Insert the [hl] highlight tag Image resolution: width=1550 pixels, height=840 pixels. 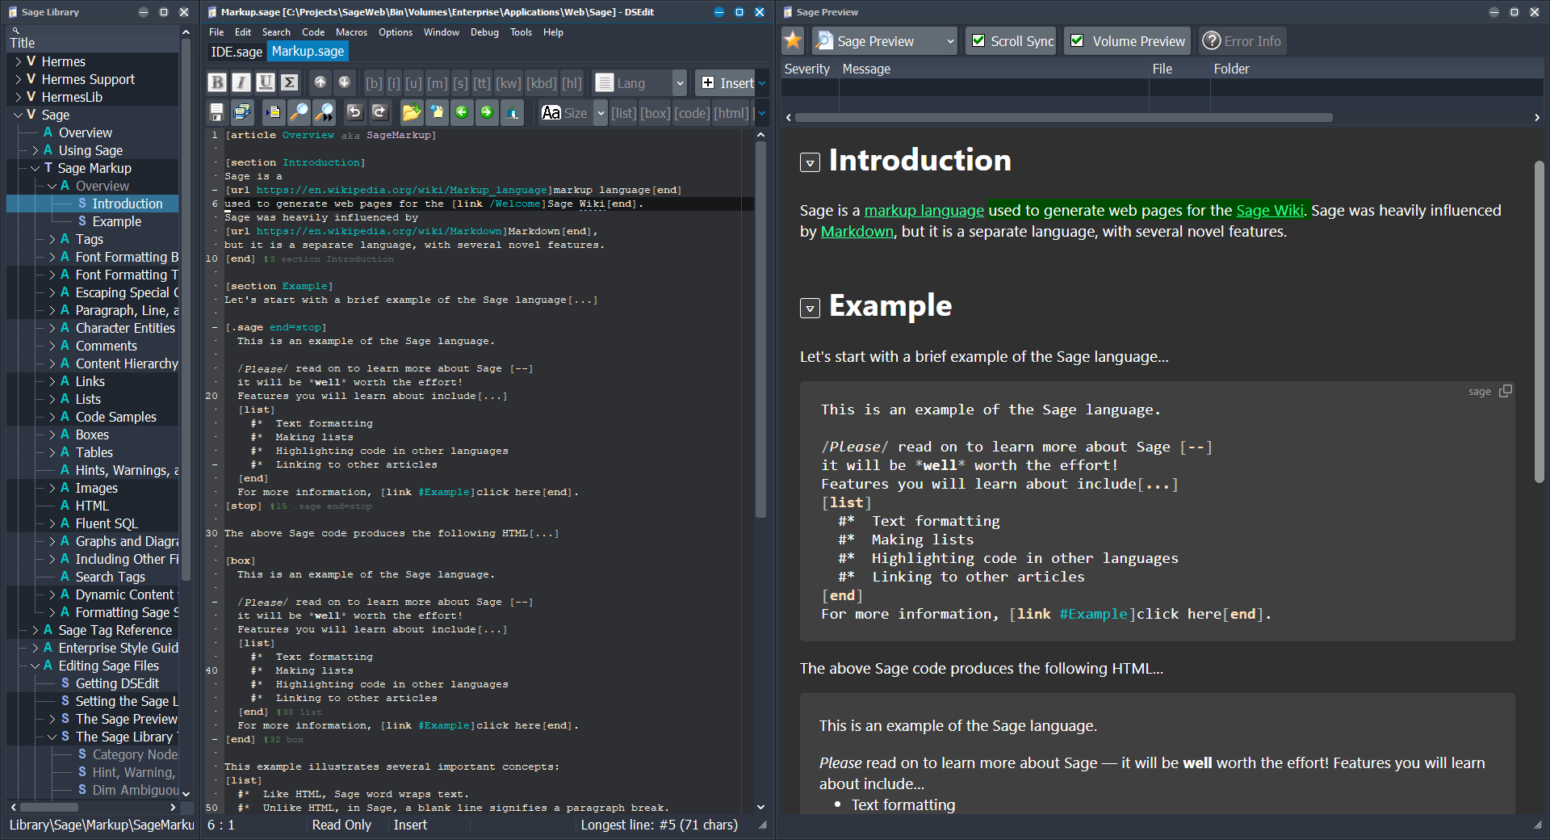point(572,83)
